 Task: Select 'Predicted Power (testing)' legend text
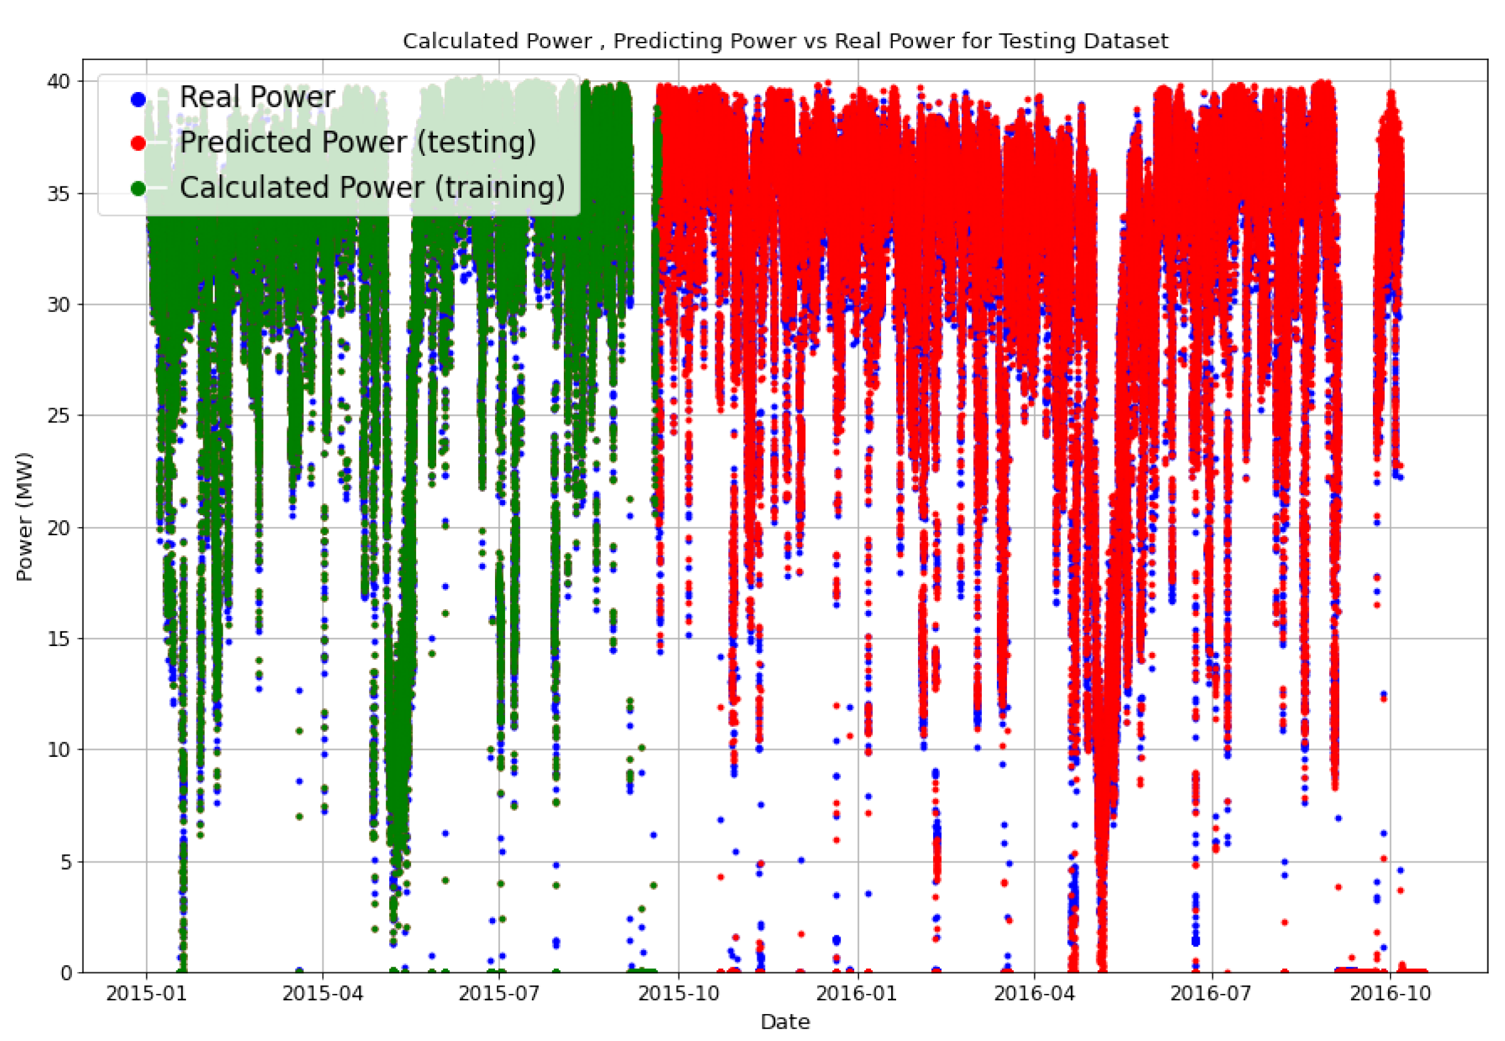[x=357, y=142]
